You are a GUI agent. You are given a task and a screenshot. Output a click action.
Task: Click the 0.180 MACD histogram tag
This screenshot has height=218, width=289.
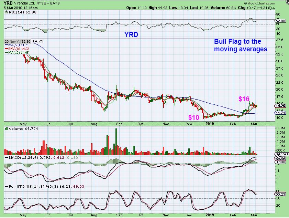click(x=280, y=162)
